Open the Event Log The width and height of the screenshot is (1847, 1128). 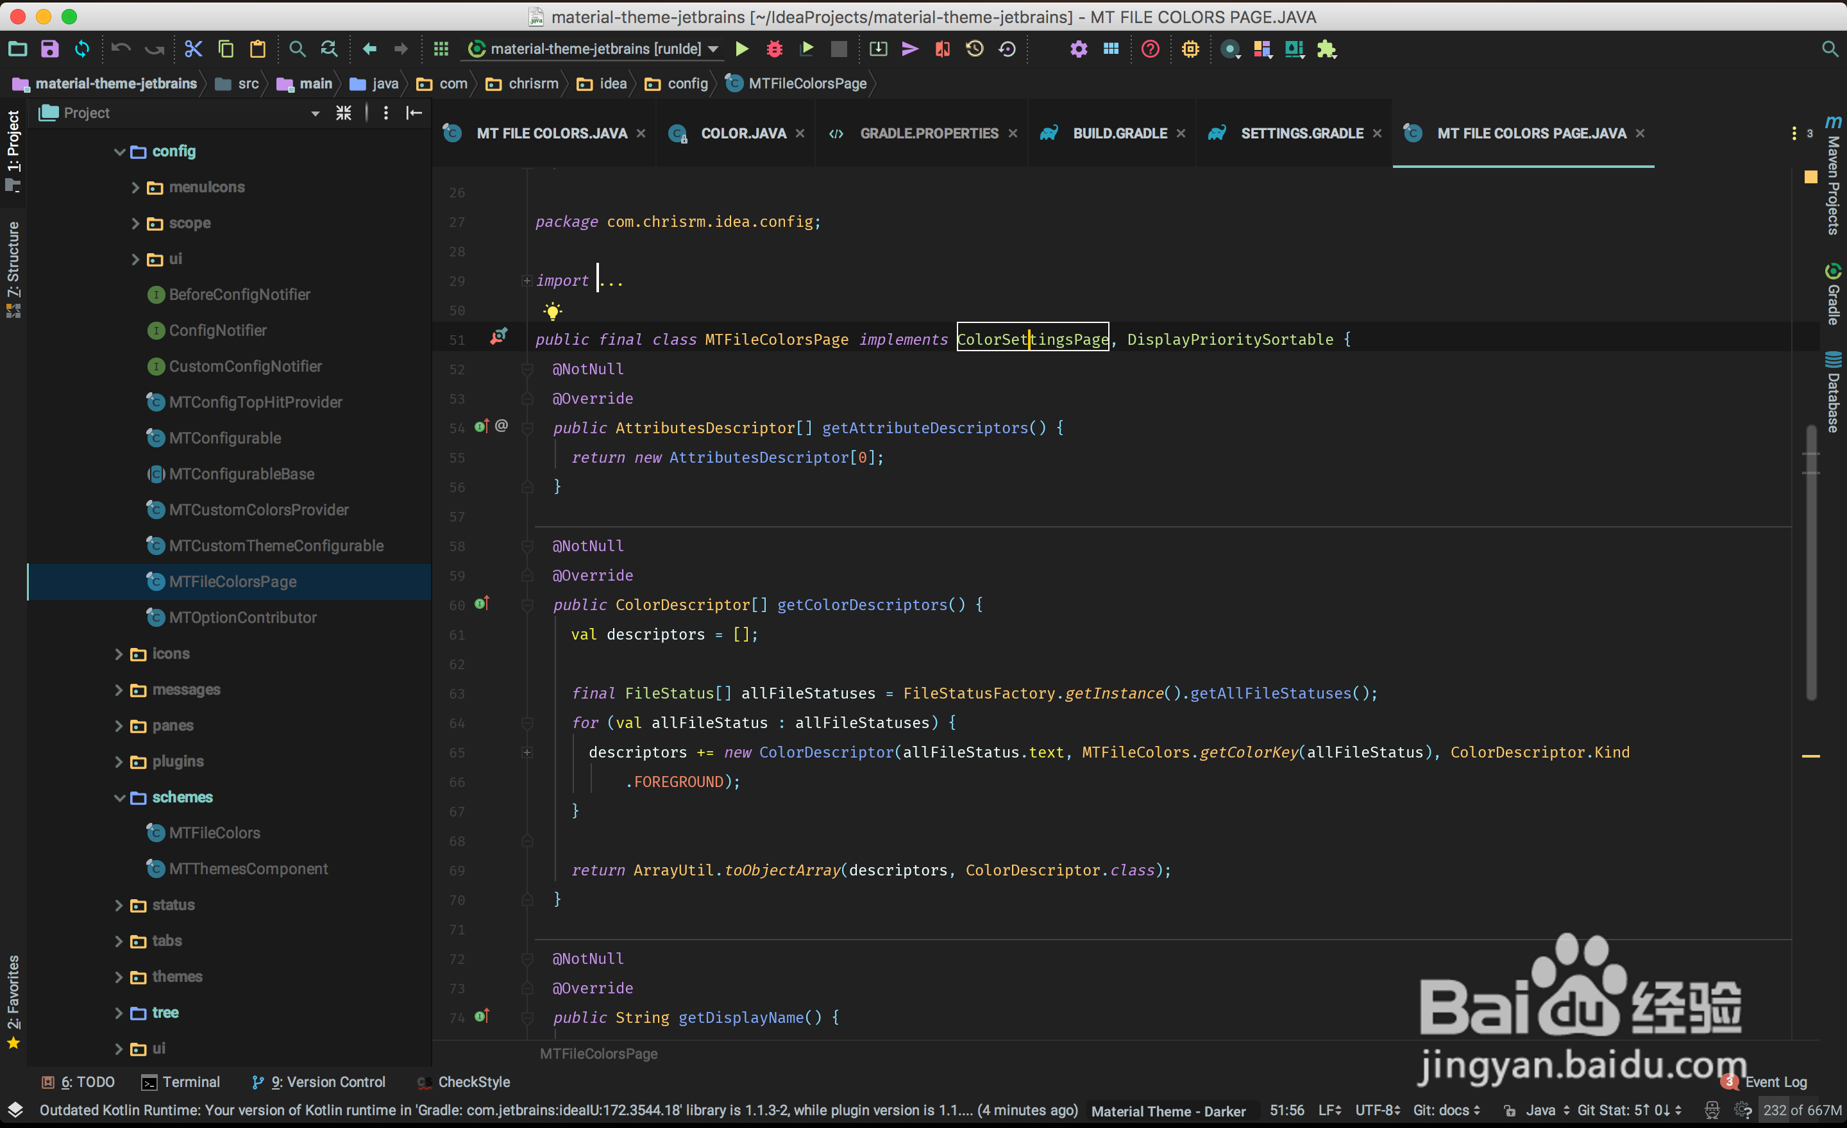coord(1775,1082)
